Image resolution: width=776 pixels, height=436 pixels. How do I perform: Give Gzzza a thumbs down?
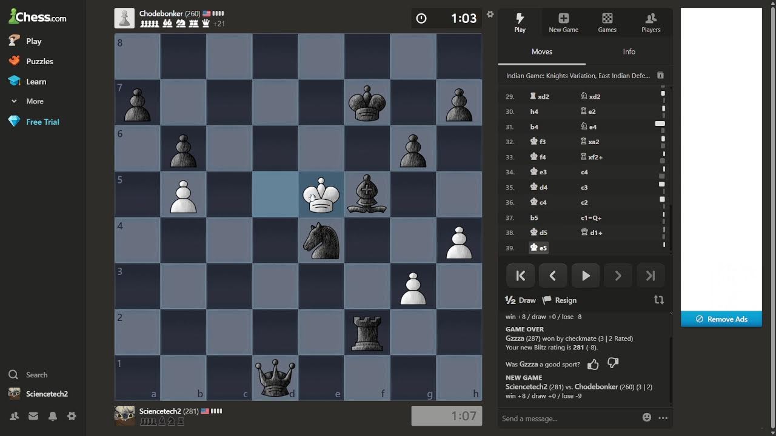click(x=613, y=364)
